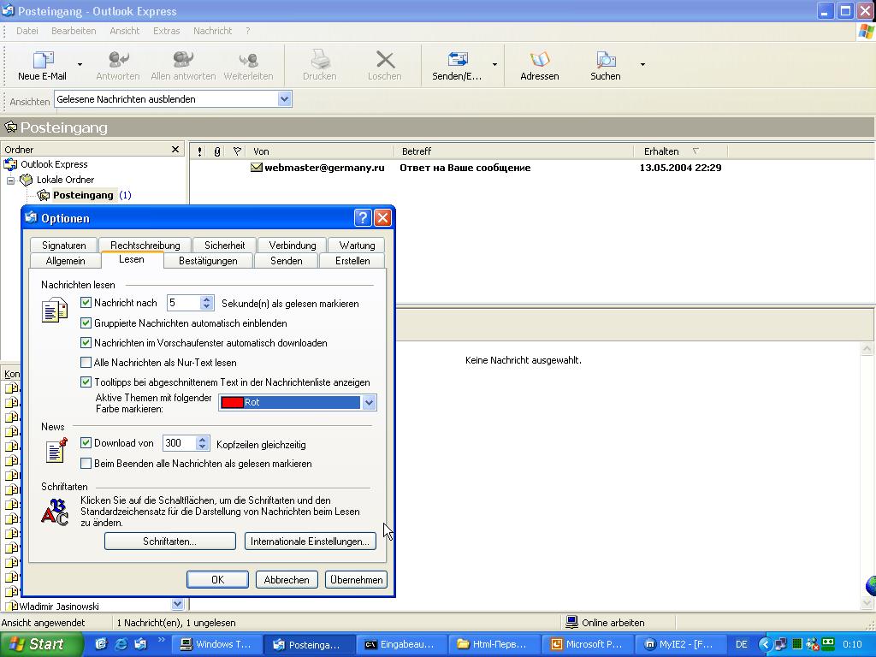Enable Alle Nachrichten als Nur-Text lesen
The image size is (876, 657).
[x=86, y=363]
